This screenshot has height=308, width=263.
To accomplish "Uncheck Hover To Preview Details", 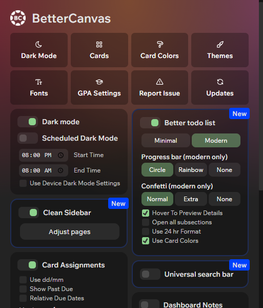I will coord(146,213).
